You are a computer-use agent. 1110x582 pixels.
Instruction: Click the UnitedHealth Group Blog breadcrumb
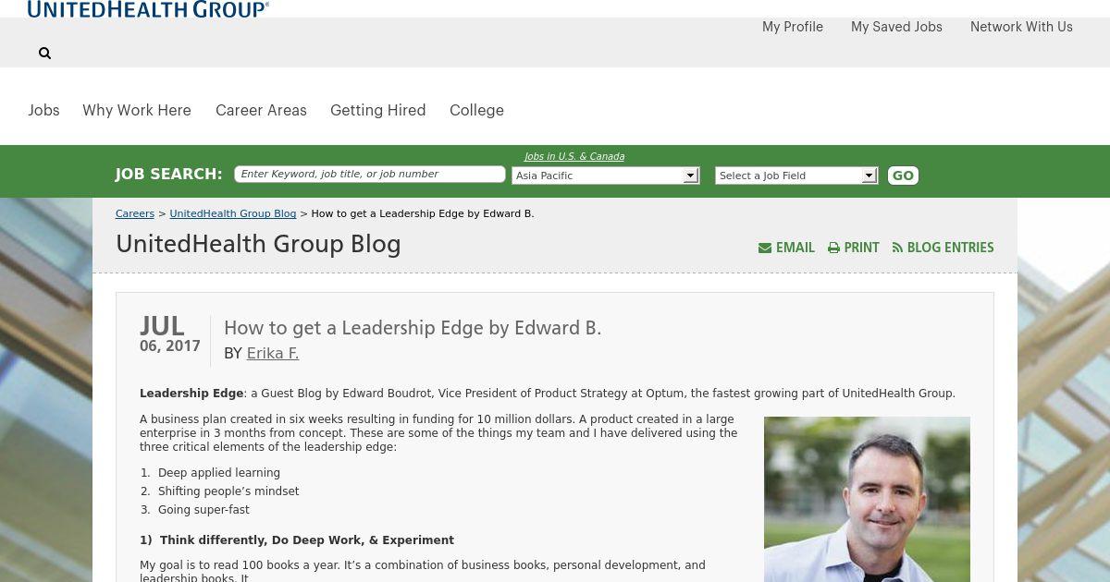[x=233, y=213]
